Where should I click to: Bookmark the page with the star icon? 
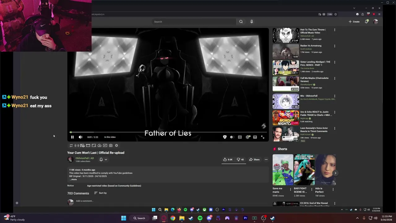click(x=335, y=14)
